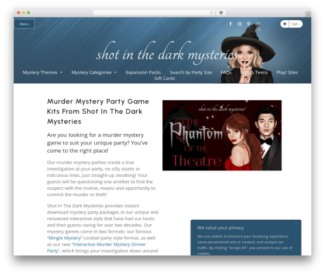Open Play! Sites link

point(287,72)
